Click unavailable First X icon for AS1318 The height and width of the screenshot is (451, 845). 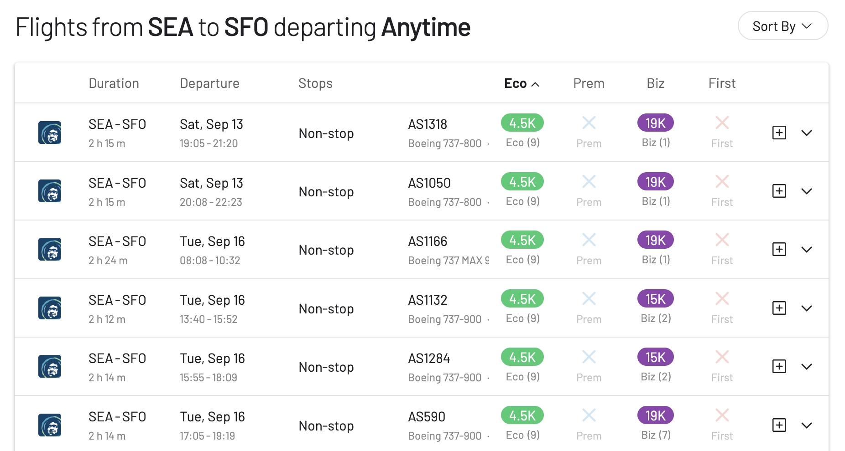coord(722,123)
